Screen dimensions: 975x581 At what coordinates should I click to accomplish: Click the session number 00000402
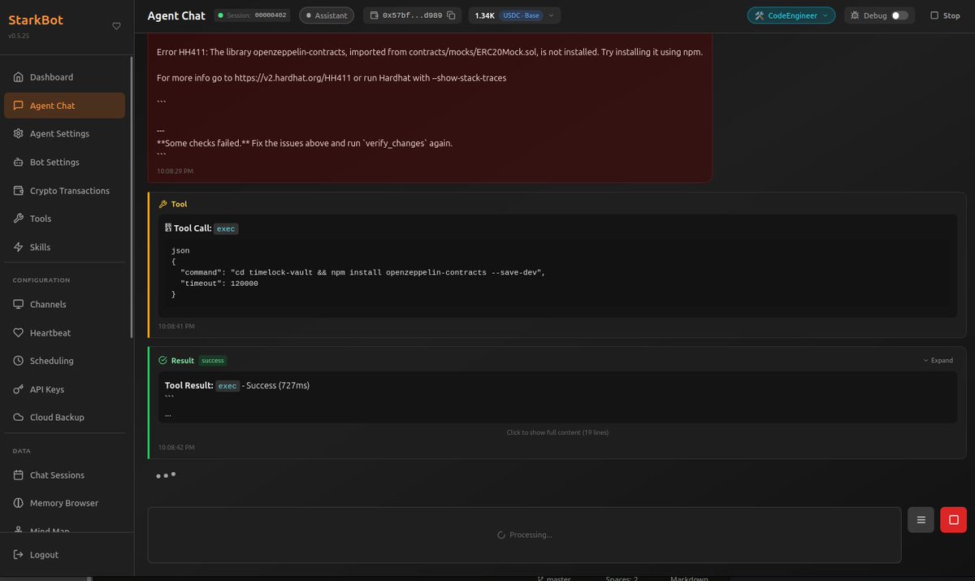click(x=271, y=15)
